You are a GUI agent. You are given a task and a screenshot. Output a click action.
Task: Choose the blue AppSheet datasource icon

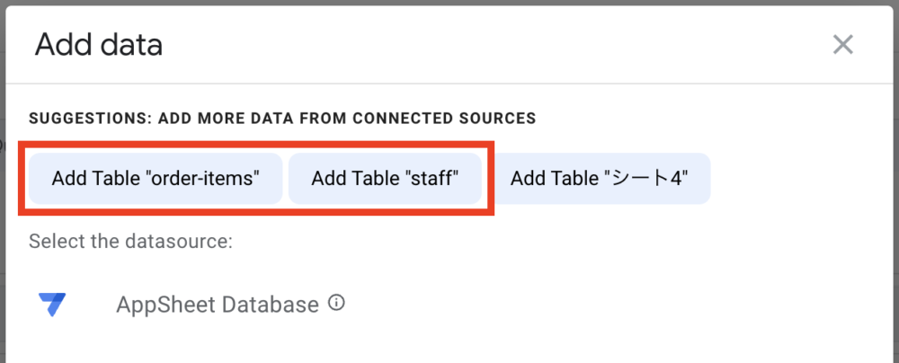[x=53, y=305]
